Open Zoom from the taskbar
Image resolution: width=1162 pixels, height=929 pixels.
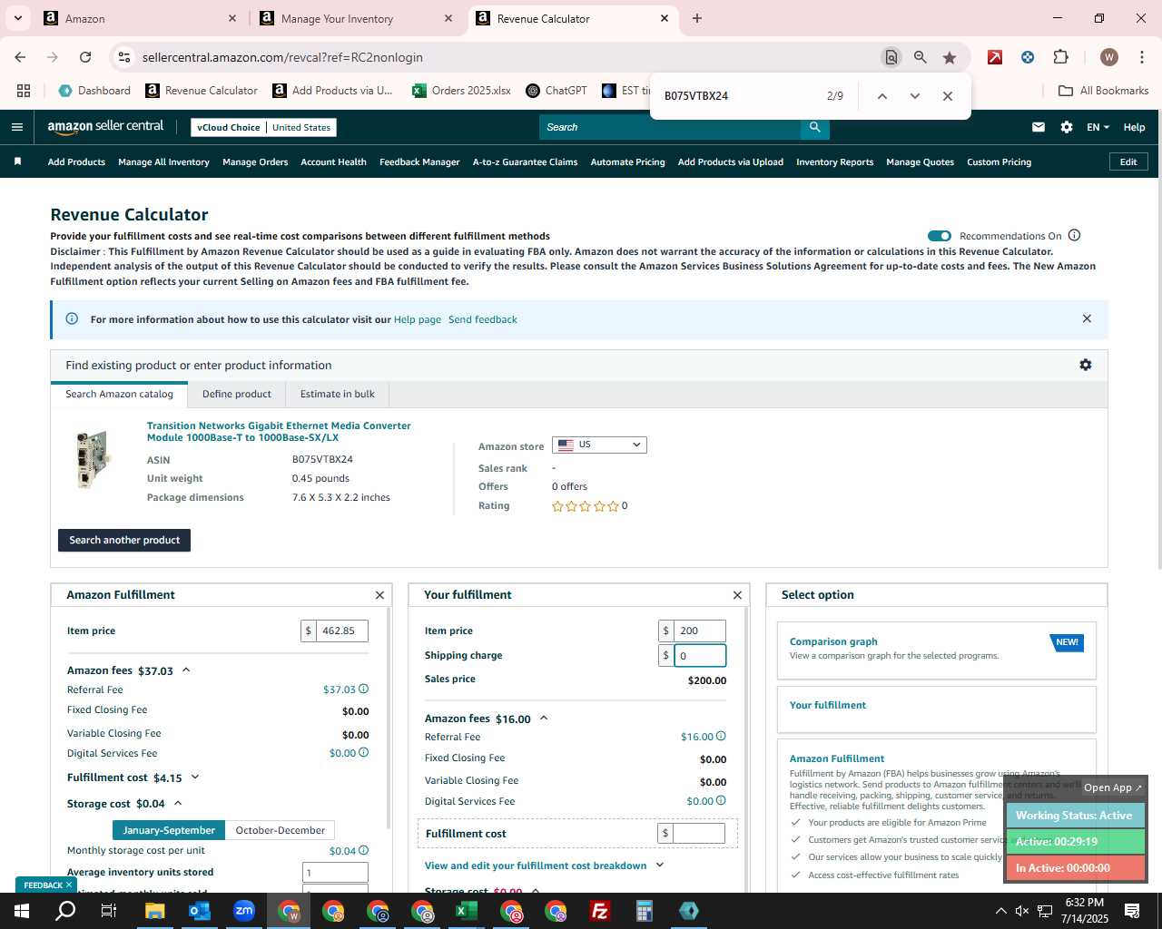244,911
